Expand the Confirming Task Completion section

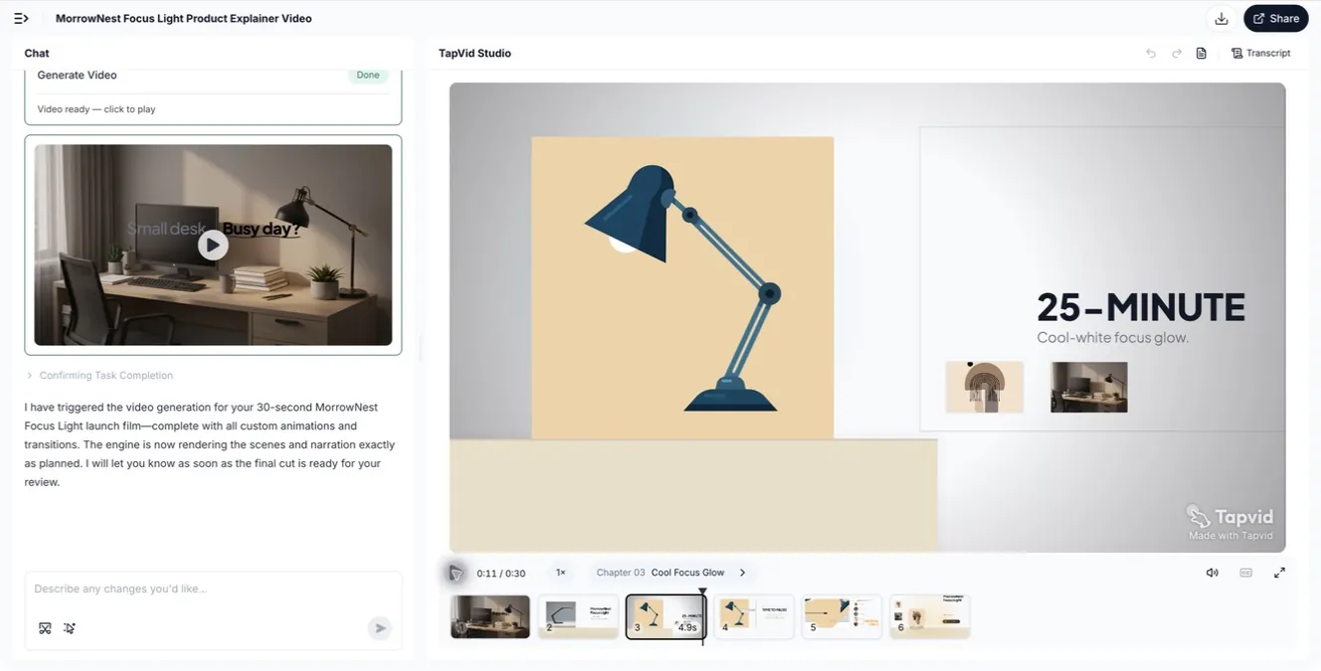coord(99,376)
